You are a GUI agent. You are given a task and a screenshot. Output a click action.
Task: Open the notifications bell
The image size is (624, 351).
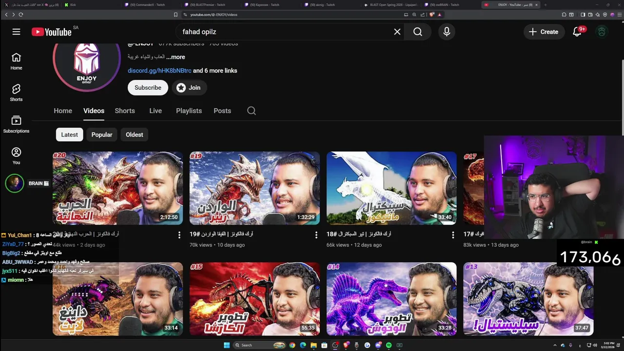[x=577, y=32]
